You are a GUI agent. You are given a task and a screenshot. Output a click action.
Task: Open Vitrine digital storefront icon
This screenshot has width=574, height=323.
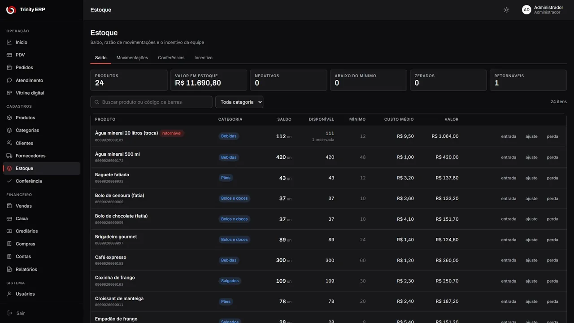point(9,93)
